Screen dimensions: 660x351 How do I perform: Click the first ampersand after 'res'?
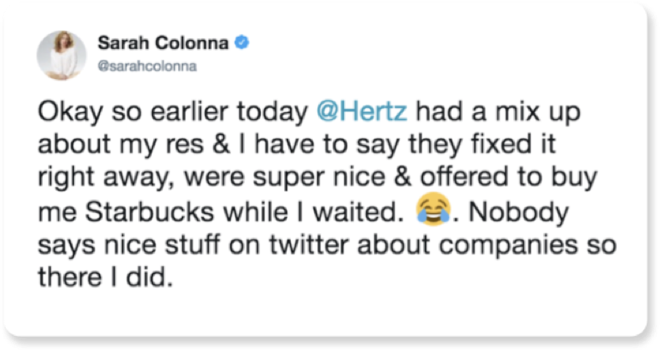tap(222, 145)
